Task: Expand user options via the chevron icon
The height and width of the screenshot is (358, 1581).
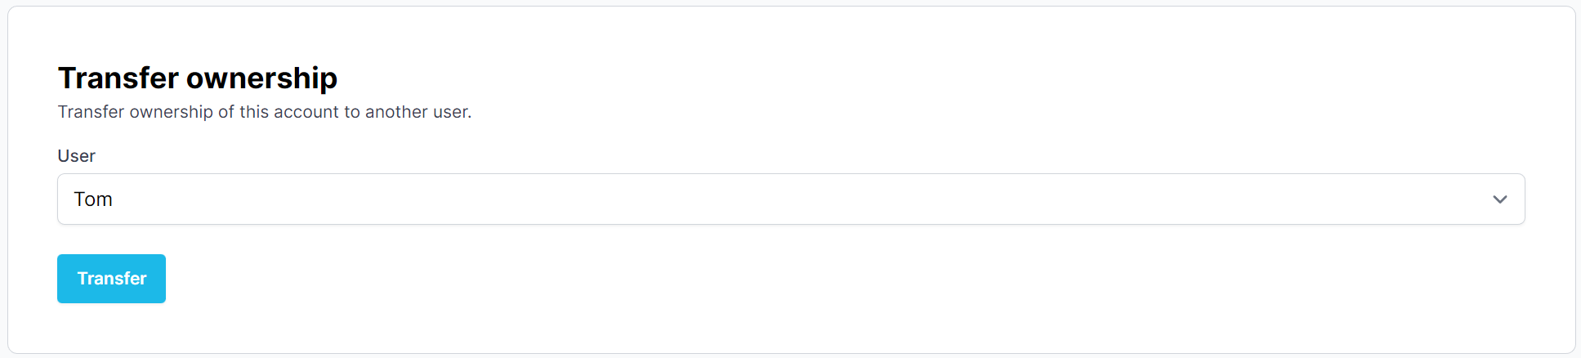Action: point(1499,199)
